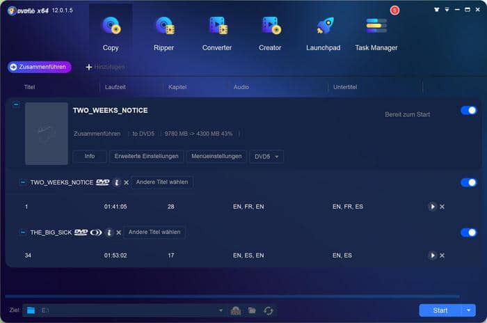The height and width of the screenshot is (323, 487).
Task: Toggle the TWO_WEEKS_NOTICE source switch
Action: click(469, 182)
